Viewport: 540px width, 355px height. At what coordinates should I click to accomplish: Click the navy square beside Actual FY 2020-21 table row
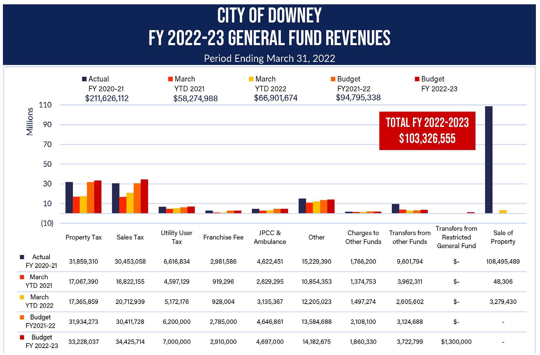point(22,257)
